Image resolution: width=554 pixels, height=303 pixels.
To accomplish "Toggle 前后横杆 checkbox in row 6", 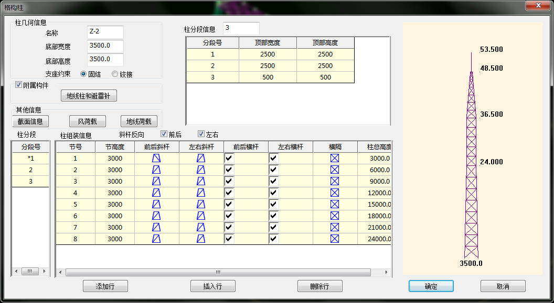I will [229, 216].
